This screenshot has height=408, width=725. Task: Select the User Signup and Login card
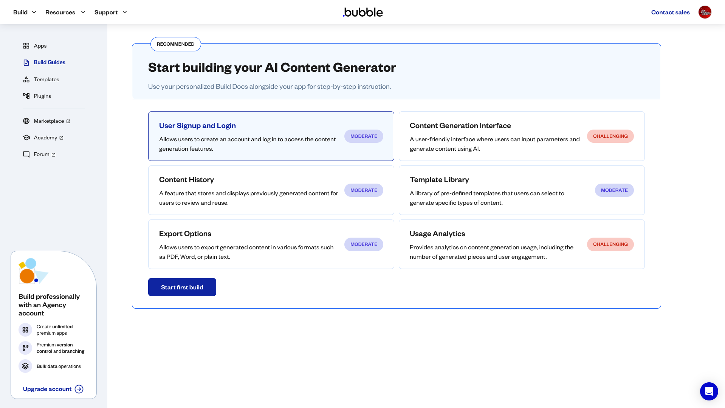click(271, 136)
